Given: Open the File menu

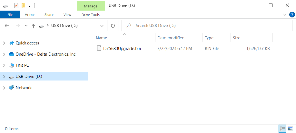Looking at the screenshot, I should (10, 14).
